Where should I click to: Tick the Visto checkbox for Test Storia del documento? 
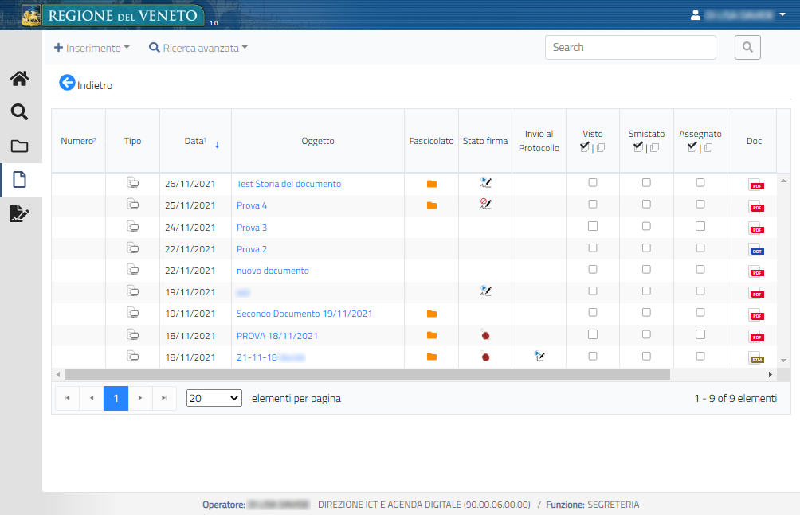pyautogui.click(x=593, y=182)
